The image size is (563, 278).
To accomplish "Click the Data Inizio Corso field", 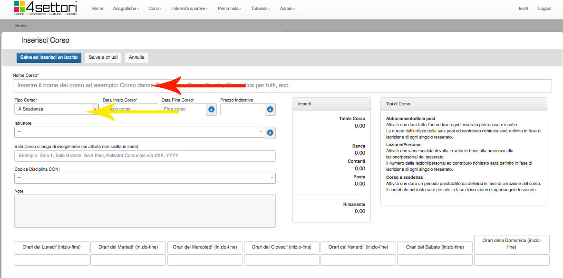I will 131,109.
